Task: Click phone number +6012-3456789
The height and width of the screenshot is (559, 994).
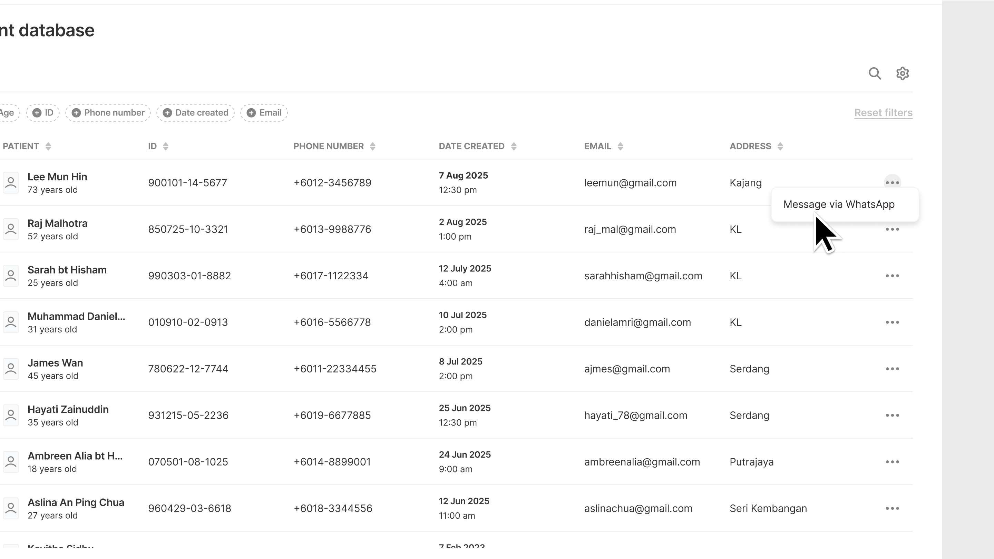Action: [x=332, y=183]
